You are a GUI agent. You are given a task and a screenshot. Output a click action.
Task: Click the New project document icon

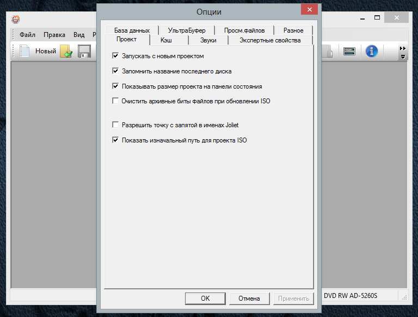(x=24, y=51)
